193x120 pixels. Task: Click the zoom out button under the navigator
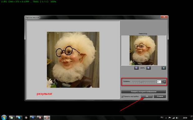click(x=148, y=68)
